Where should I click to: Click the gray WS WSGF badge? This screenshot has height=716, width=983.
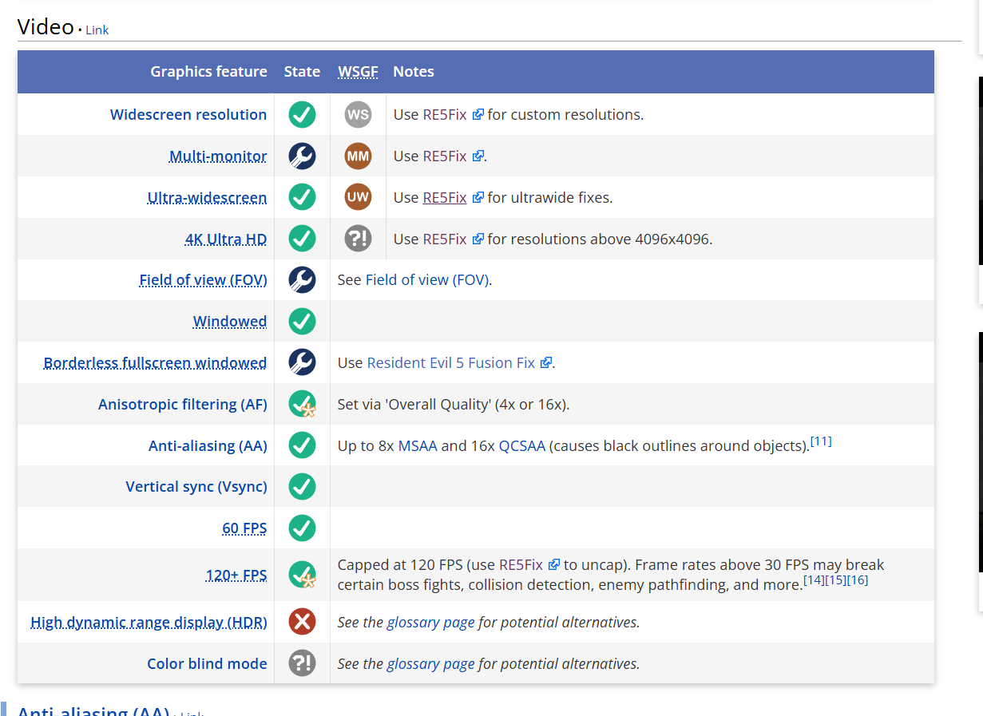(x=358, y=114)
